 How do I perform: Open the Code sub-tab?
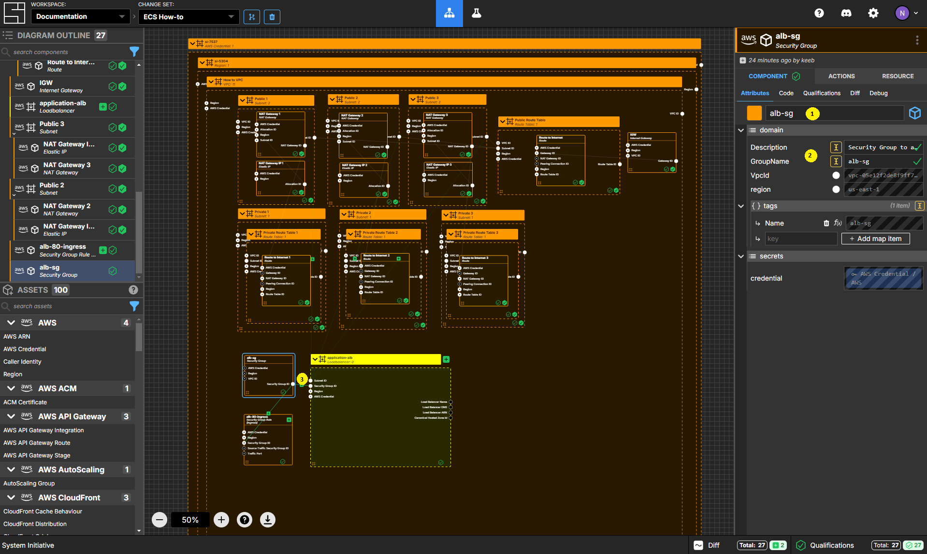coord(786,93)
